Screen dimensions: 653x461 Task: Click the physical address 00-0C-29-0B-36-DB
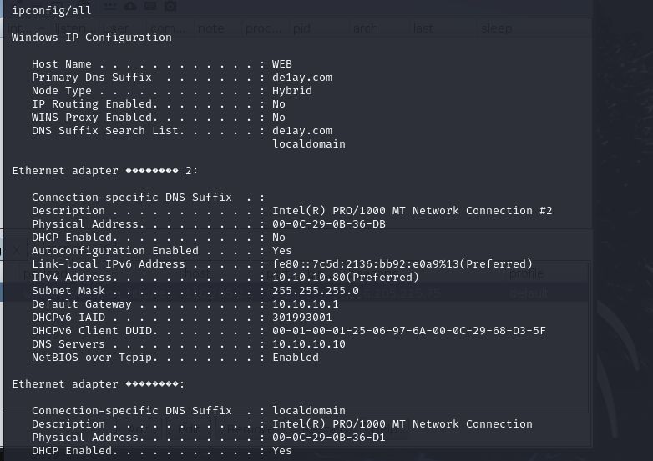click(x=329, y=223)
